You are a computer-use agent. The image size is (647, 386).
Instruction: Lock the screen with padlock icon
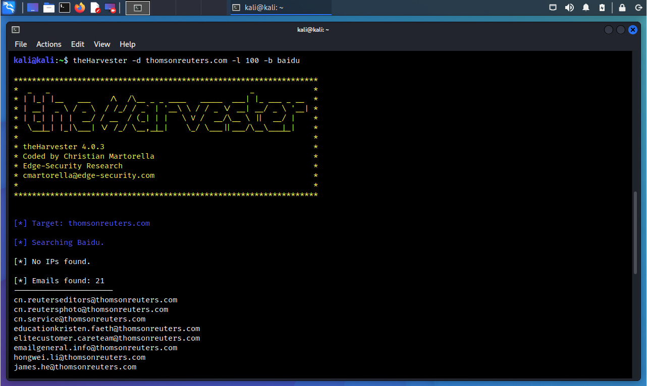point(622,8)
